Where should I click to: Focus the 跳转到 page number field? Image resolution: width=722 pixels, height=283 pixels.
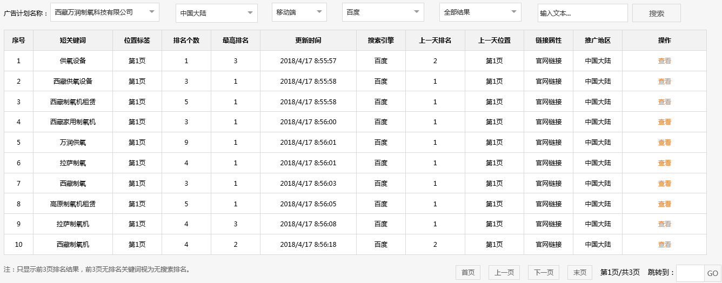pos(690,273)
